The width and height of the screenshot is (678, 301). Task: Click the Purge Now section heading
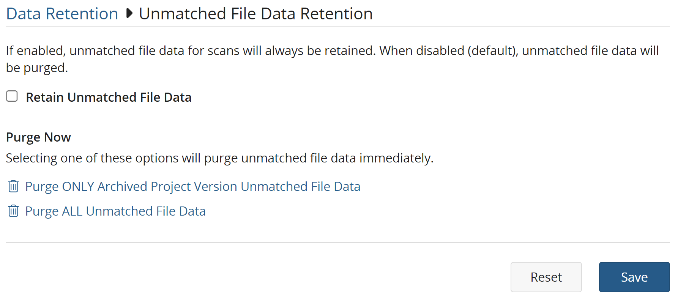38,137
